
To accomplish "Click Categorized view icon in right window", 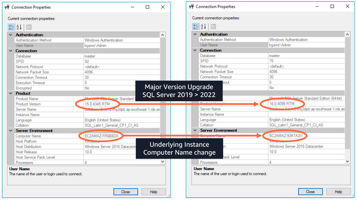I will coord(196,26).
